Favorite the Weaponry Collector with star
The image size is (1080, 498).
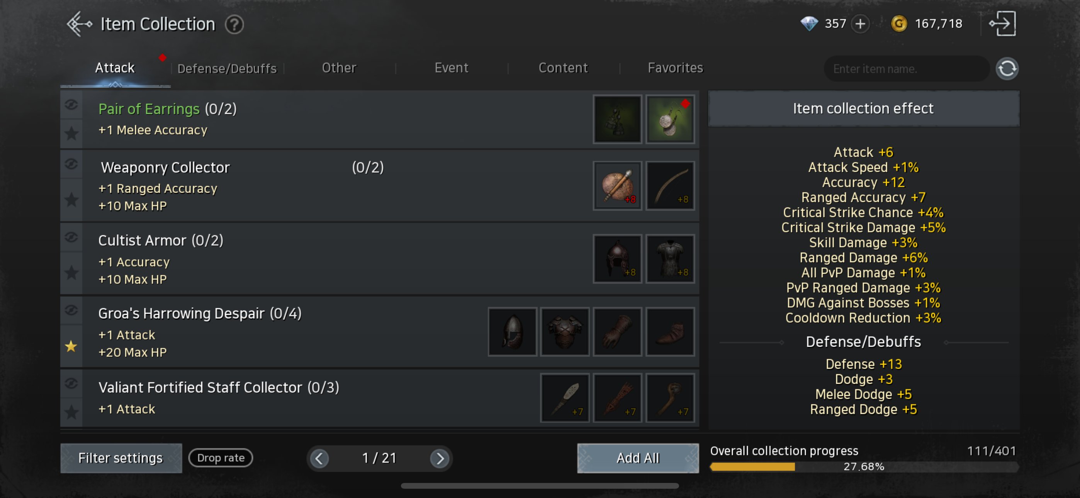tap(71, 200)
